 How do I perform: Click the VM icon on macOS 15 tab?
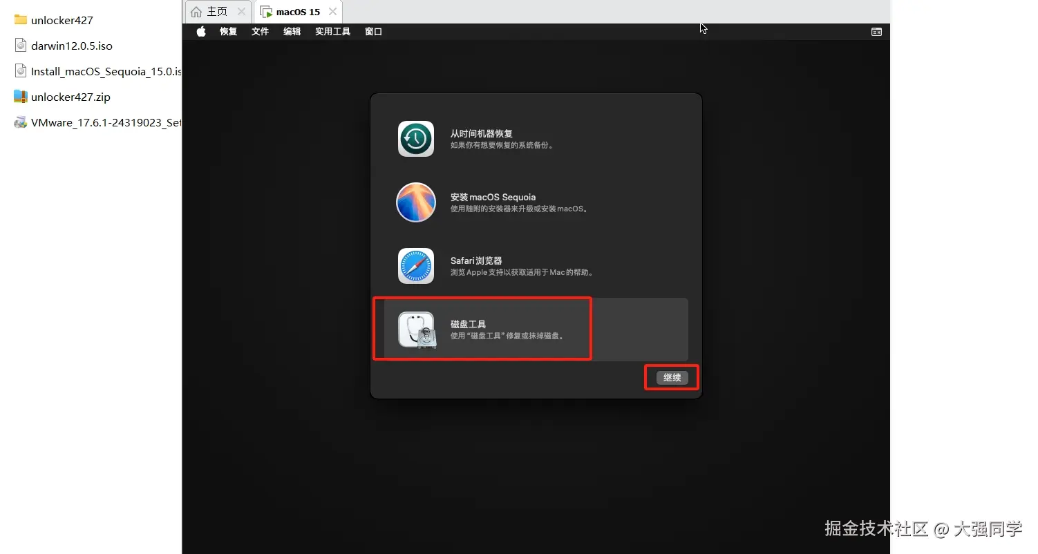[x=267, y=12]
